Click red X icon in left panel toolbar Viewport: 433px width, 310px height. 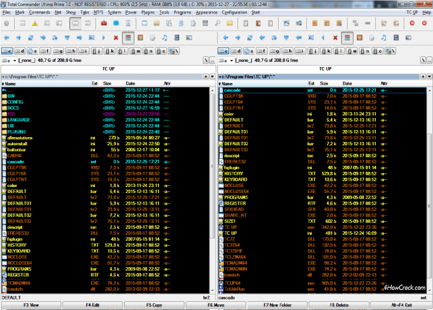coord(116,38)
